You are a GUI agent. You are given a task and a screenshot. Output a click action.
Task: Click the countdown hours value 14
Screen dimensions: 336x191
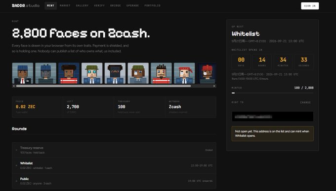point(262,60)
